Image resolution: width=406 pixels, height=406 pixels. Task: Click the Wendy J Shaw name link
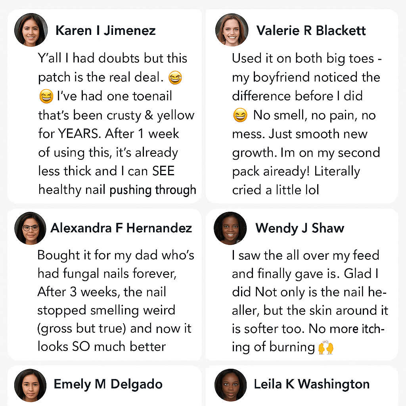click(299, 228)
